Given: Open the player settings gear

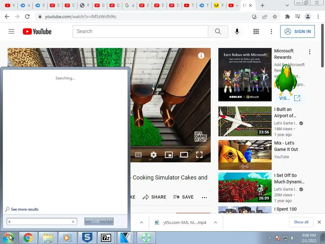Looking at the screenshot, I should click(154, 155).
